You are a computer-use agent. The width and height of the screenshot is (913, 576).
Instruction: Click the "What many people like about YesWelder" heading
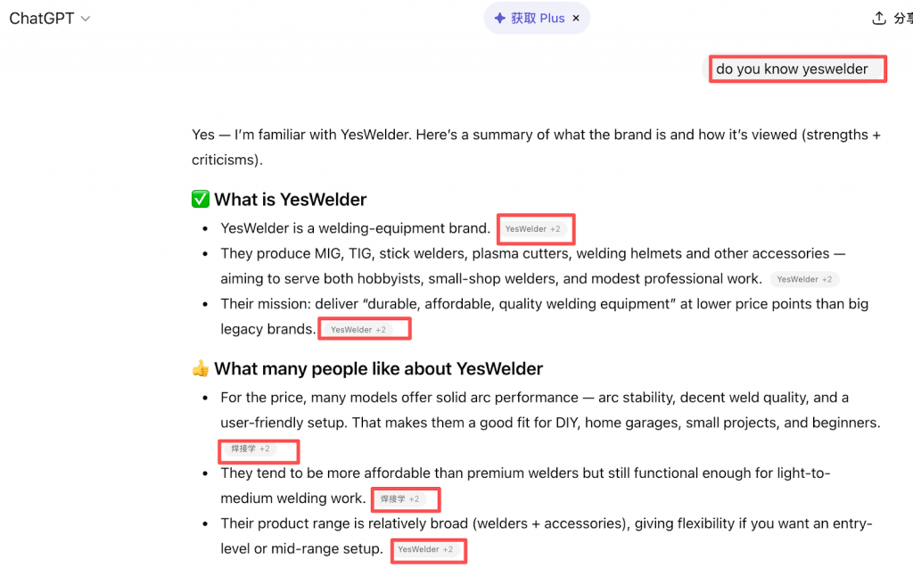378,369
